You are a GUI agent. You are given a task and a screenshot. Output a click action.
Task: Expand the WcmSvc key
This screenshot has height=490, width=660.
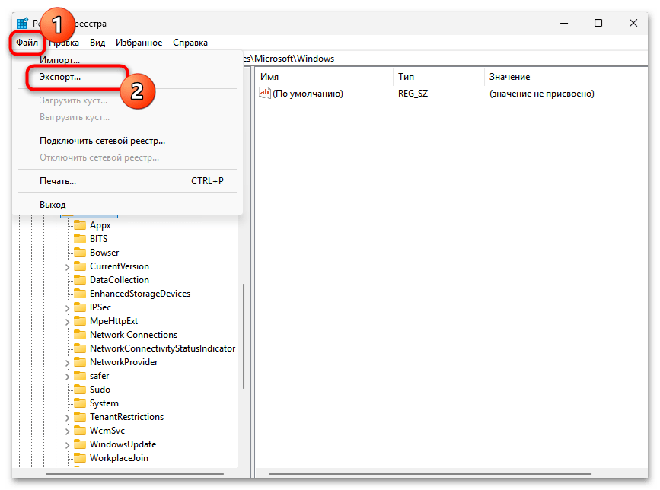[67, 431]
